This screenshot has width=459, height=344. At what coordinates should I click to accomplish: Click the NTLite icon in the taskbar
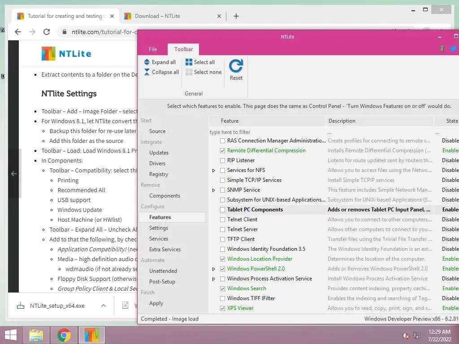[x=91, y=335]
